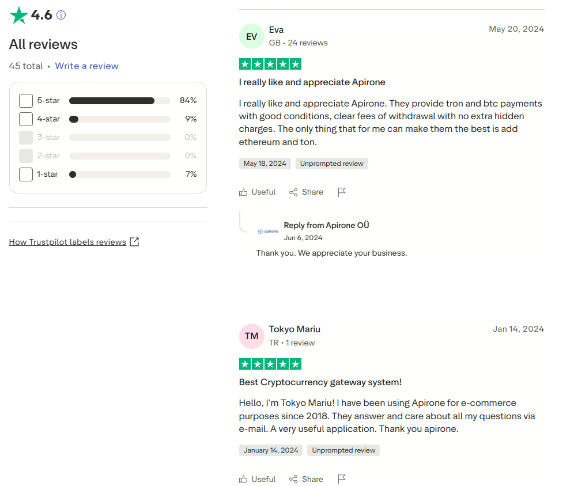Image resolution: width=574 pixels, height=486 pixels.
Task: Flag Tokyo Mariu's review
Action: [x=342, y=479]
